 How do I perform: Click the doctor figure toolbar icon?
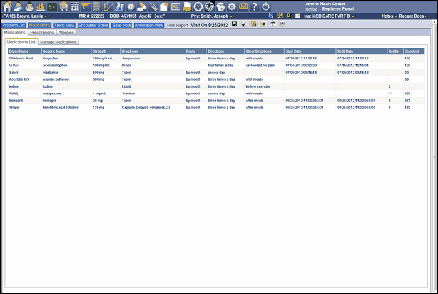[29, 6]
